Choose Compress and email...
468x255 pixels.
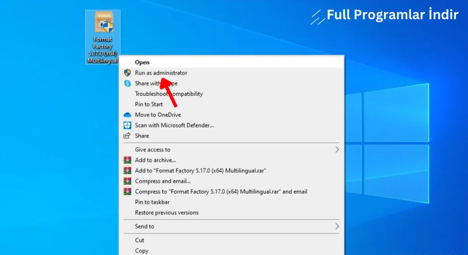point(231,181)
